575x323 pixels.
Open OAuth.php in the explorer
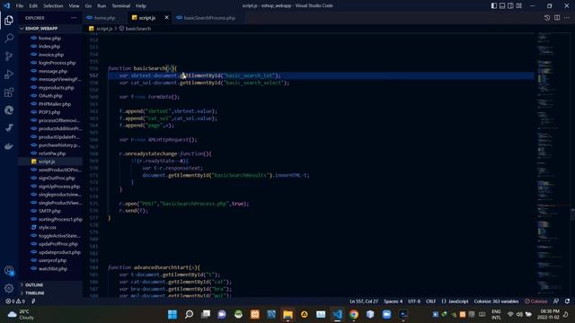coord(50,96)
